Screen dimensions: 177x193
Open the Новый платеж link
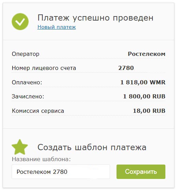[56, 27]
